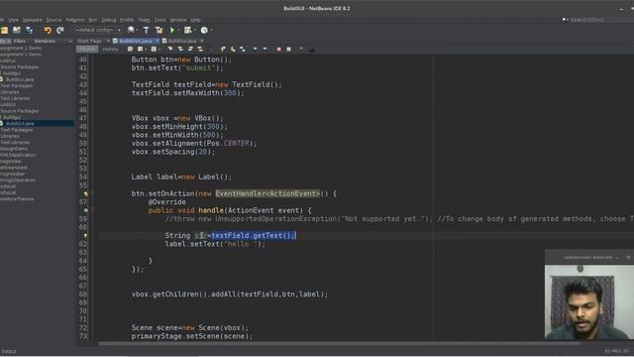Switch to the Services panel tab
634x357 pixels.
pos(45,41)
